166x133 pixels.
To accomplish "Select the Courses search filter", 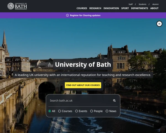I will pyautogui.click(x=65, y=111).
